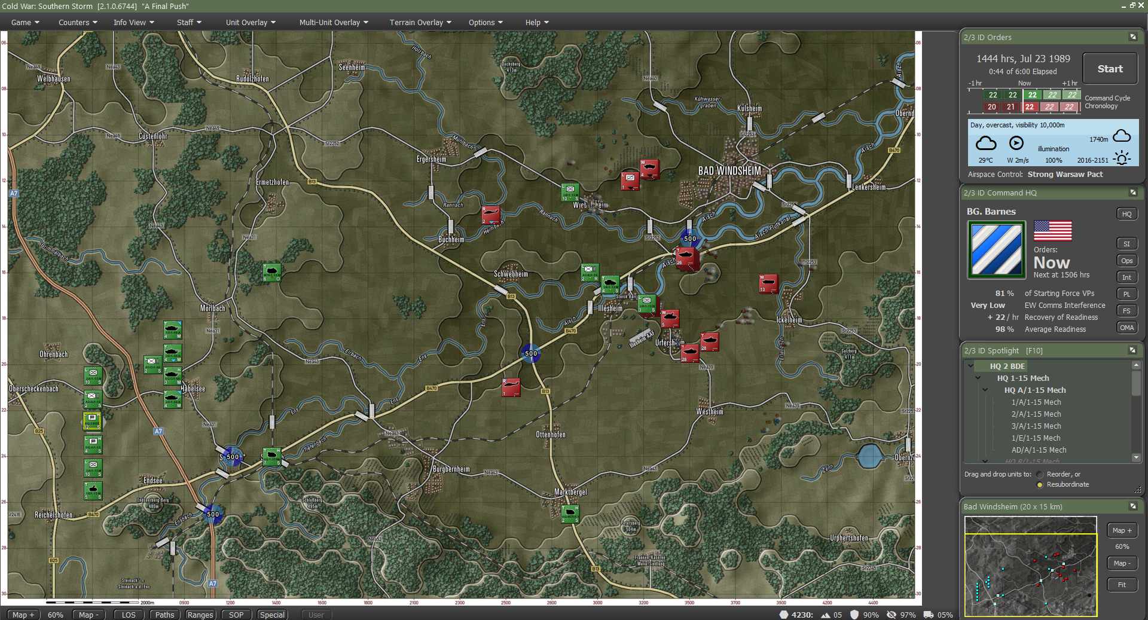The image size is (1148, 620).
Task: Toggle the Ranges display
Action: click(200, 615)
